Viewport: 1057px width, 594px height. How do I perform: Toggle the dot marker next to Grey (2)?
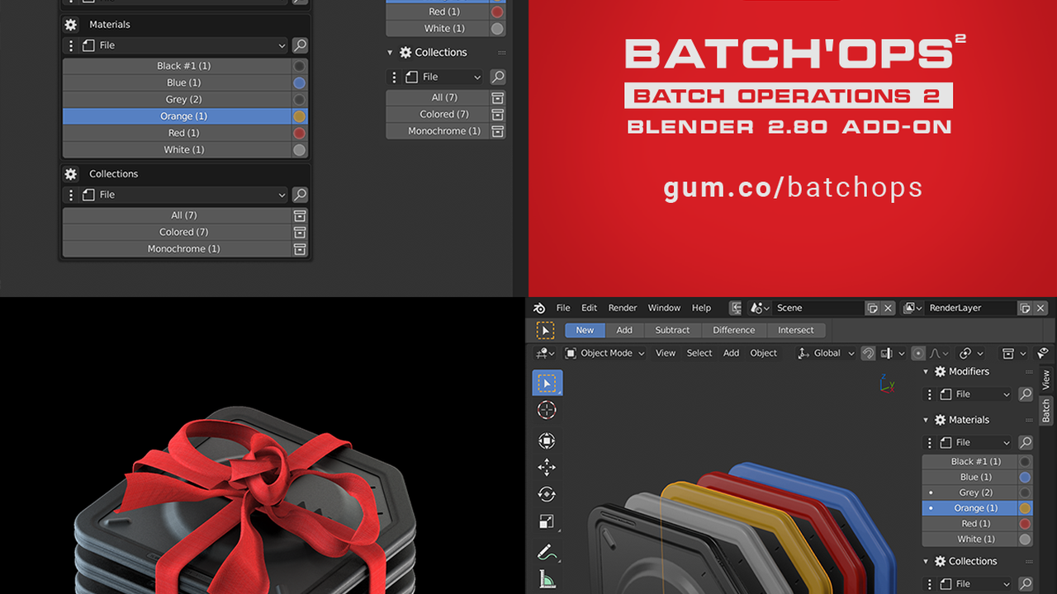pyautogui.click(x=931, y=493)
